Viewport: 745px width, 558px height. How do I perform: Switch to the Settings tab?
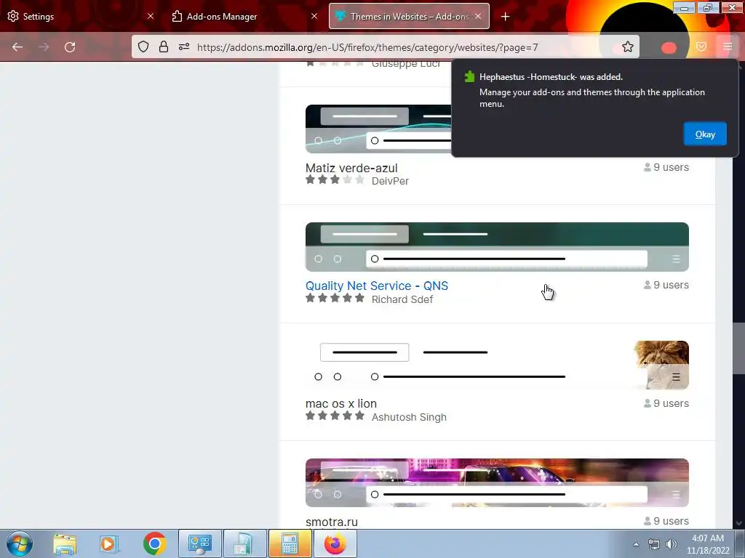(x=76, y=16)
